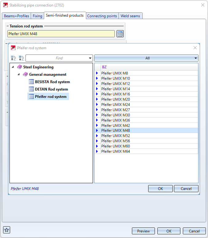This screenshot has width=208, height=238.
Task: Click the Steel Engineering catalogue book icon
Action: pyautogui.click(x=20, y=67)
